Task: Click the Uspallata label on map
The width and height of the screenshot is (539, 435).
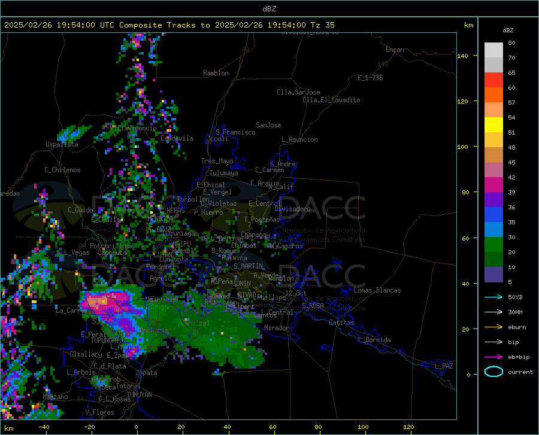Action: tap(62, 144)
